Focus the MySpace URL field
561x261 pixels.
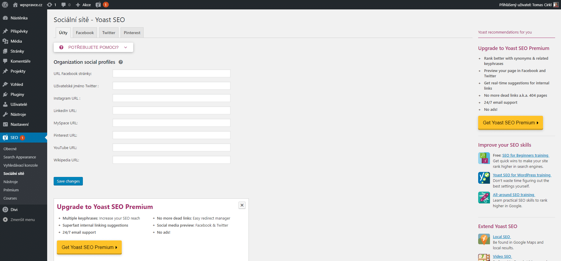[x=172, y=123]
